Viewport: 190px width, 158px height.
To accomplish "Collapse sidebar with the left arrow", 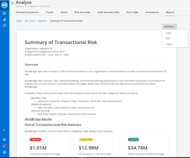I will pos(4,130).
